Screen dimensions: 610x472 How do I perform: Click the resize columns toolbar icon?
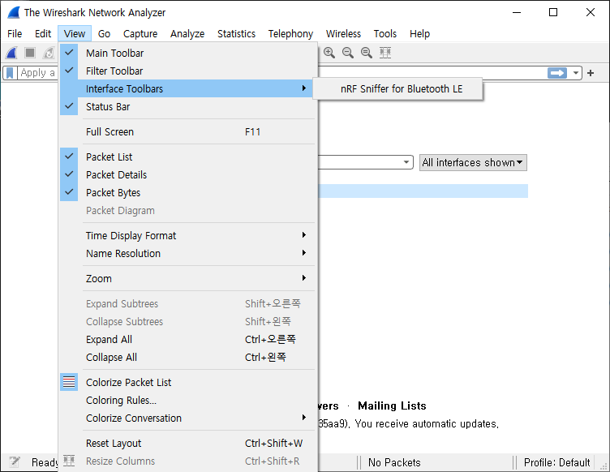pyautogui.click(x=385, y=53)
